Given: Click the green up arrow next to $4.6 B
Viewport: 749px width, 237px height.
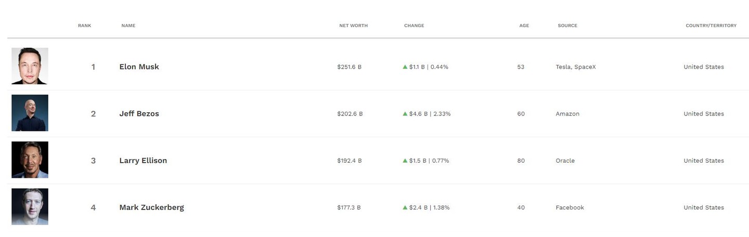Looking at the screenshot, I should 405,114.
